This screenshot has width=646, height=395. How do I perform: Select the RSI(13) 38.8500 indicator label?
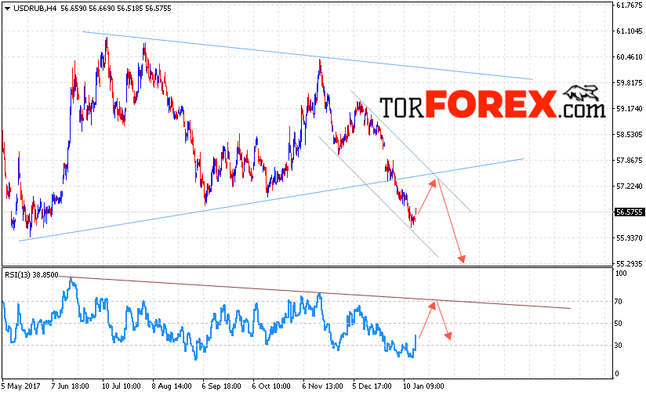(31, 275)
